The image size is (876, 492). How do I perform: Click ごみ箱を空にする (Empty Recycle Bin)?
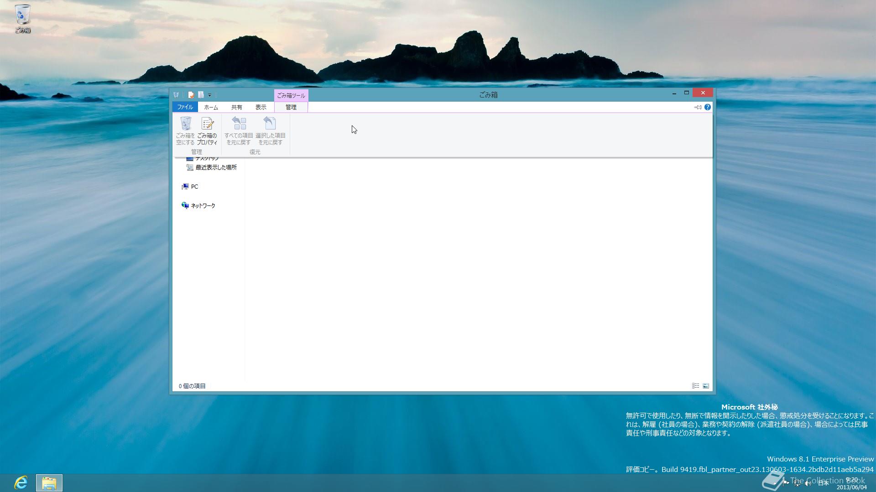point(185,131)
